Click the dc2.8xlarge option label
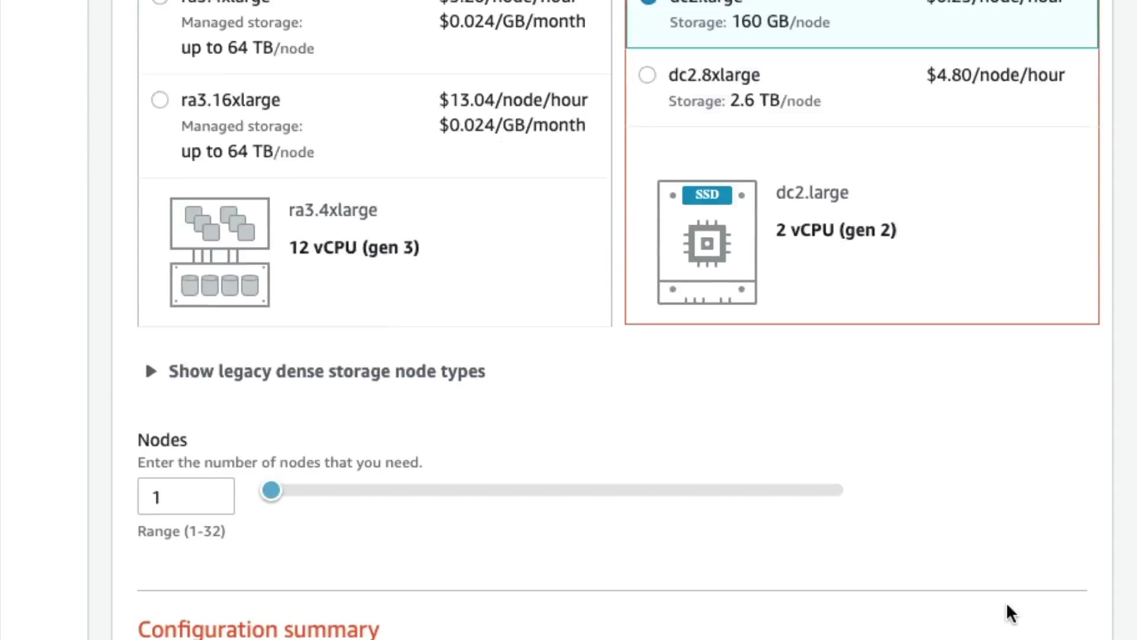 click(x=714, y=75)
